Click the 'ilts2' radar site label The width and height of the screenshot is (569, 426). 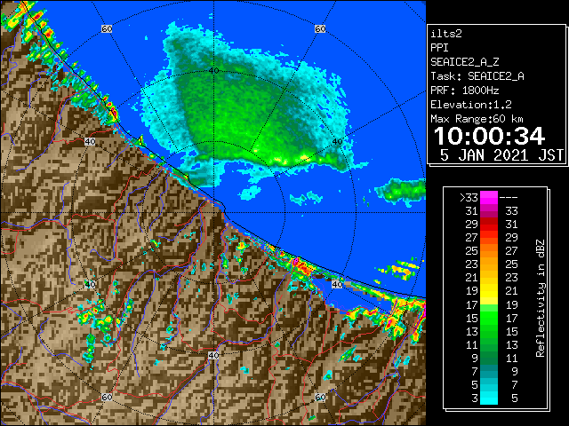coord(446,34)
